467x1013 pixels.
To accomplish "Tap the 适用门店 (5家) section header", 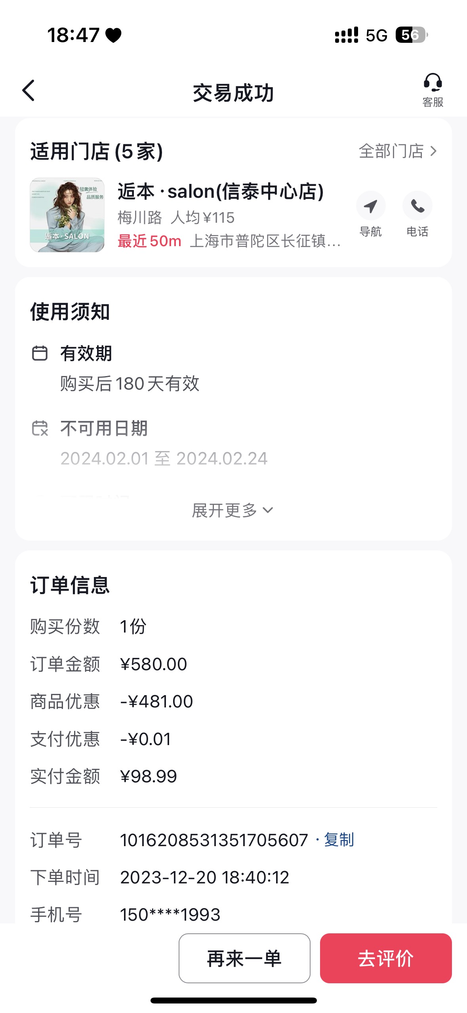I will pos(97,151).
